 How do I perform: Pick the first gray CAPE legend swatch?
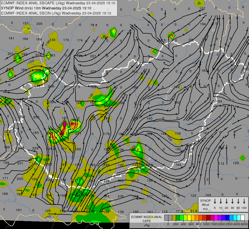[x=166, y=218]
